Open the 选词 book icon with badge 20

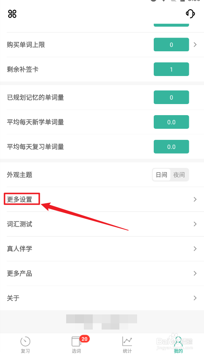coord(76,341)
